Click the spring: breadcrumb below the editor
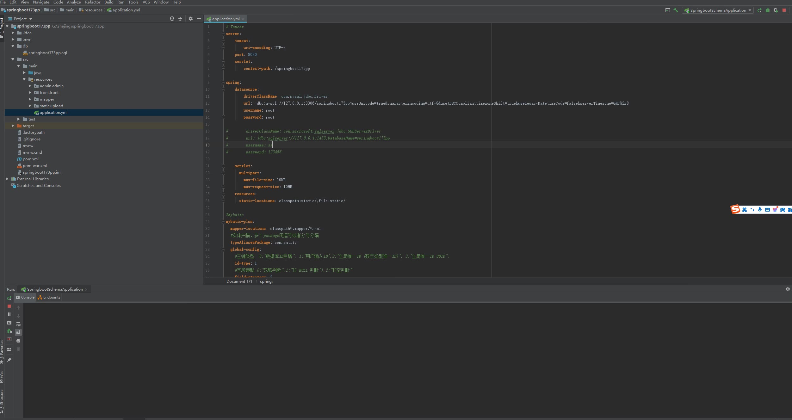 click(x=266, y=281)
